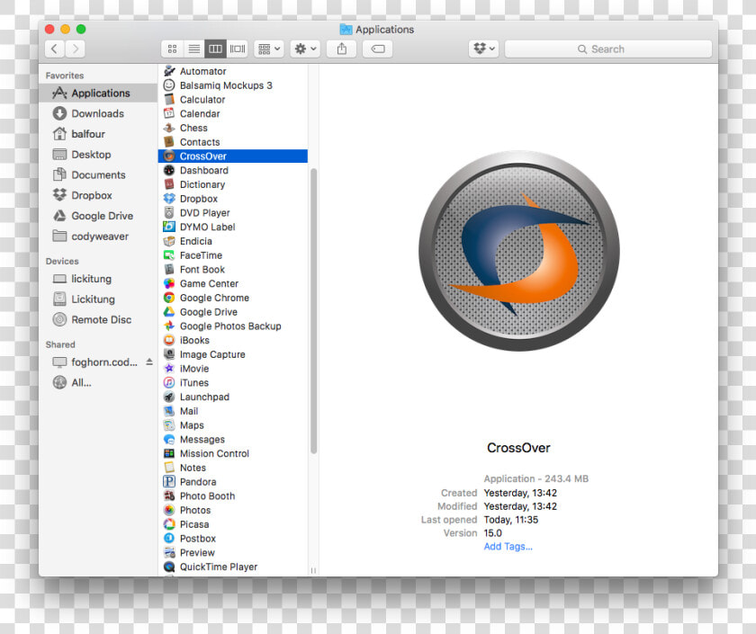Select the iBooks app icon
The width and height of the screenshot is (756, 634).
coord(169,340)
